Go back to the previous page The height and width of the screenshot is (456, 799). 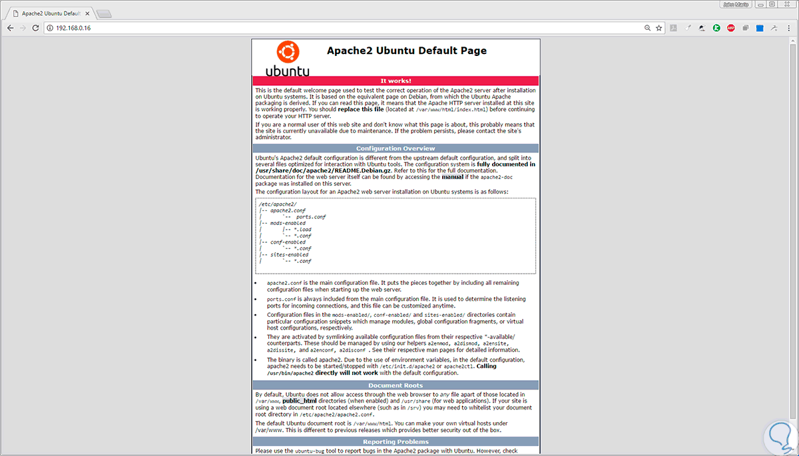coord(10,28)
